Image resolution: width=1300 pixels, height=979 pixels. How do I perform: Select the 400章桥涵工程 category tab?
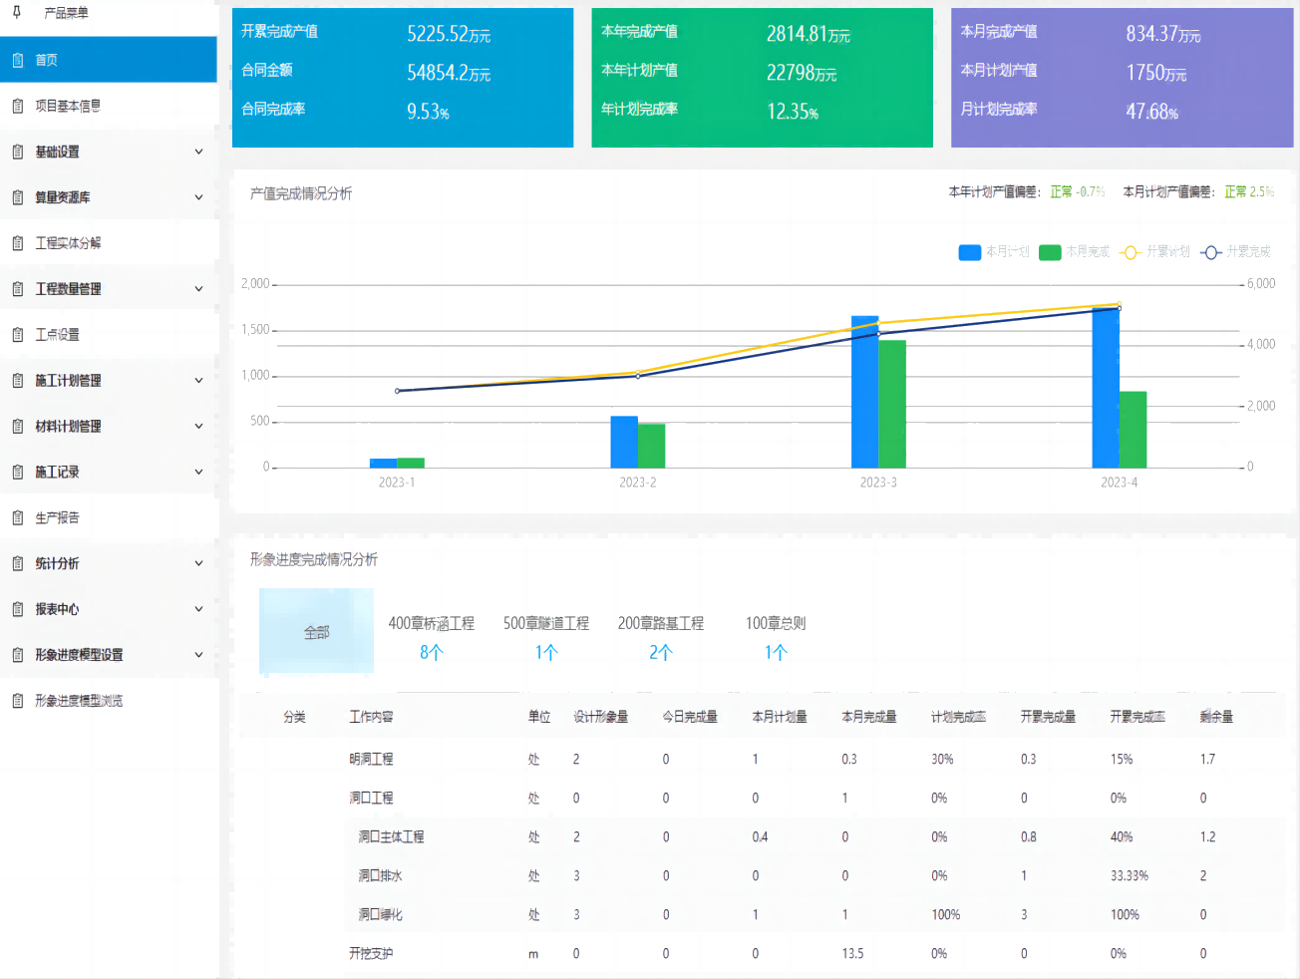tap(431, 636)
